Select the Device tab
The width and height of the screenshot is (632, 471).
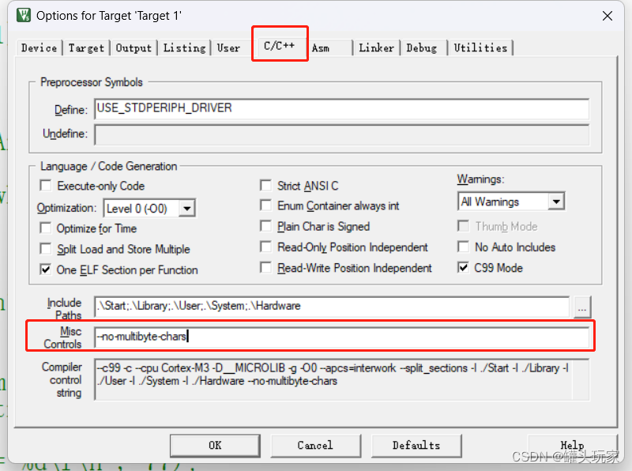[x=38, y=47]
